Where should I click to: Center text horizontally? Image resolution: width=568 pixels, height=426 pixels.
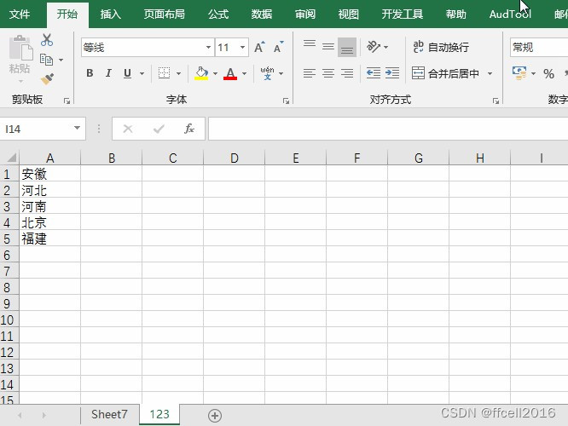(328, 73)
